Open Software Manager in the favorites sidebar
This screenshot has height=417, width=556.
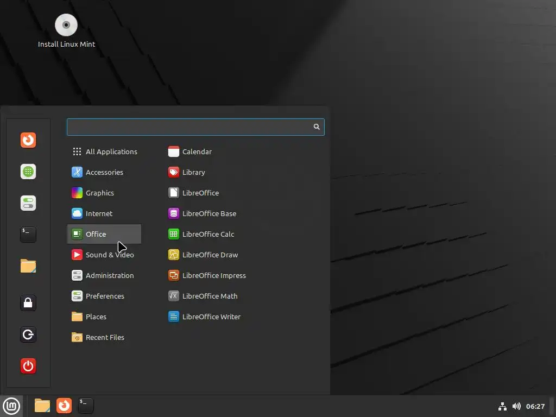(x=28, y=172)
